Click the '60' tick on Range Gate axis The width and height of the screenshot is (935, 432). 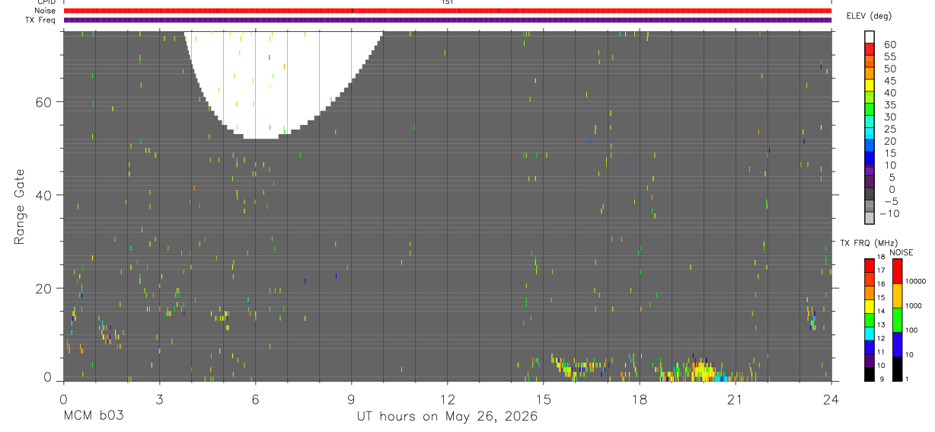43,101
